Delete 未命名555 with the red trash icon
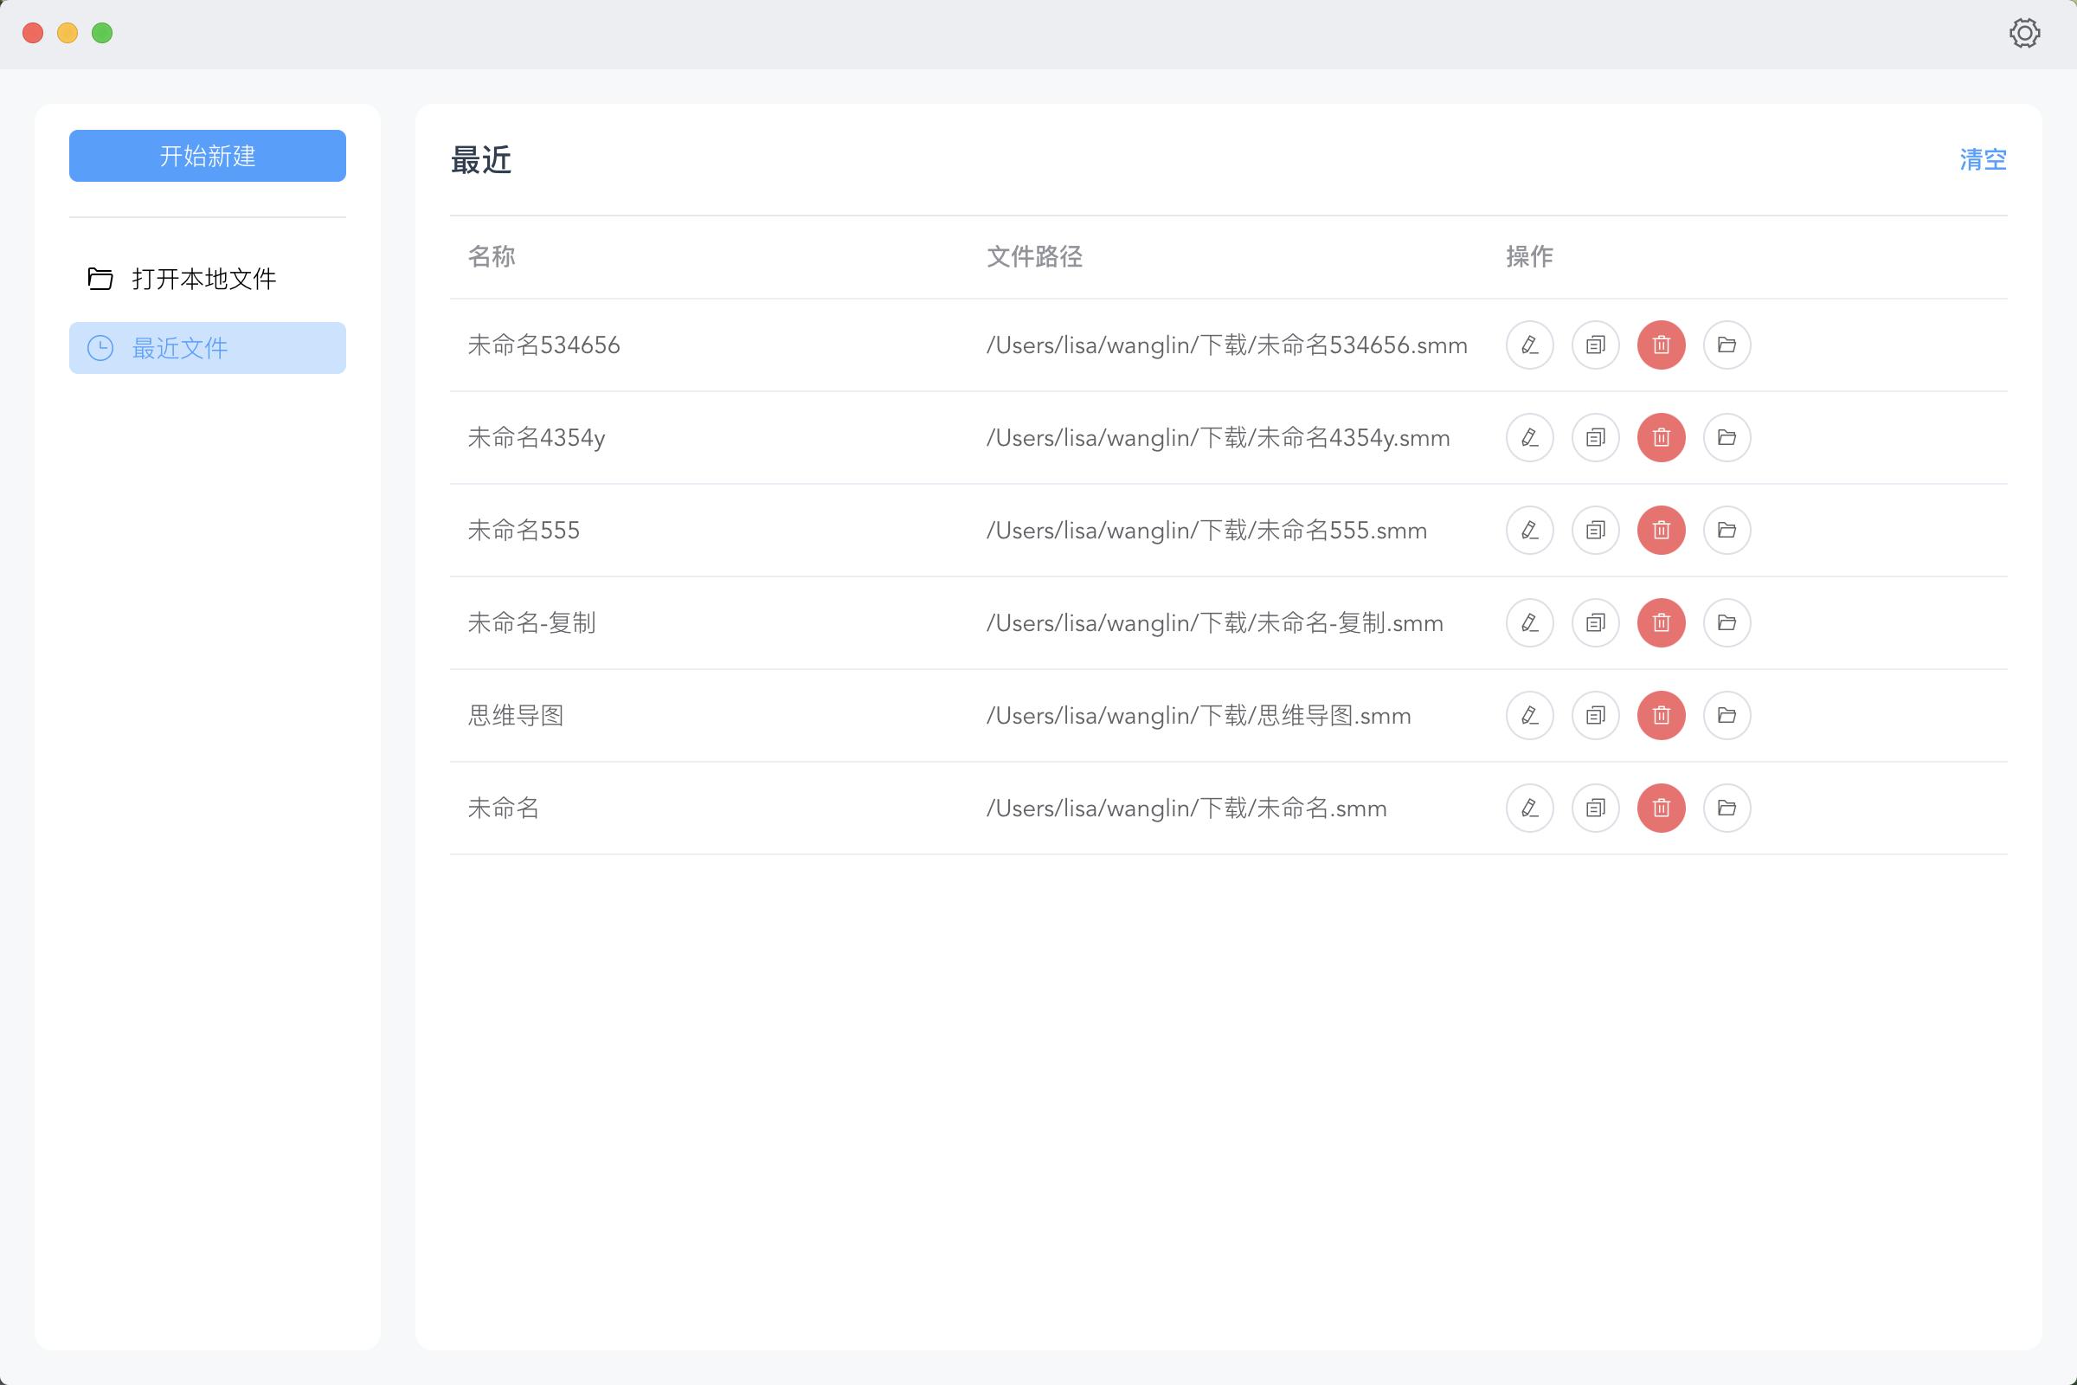The width and height of the screenshot is (2077, 1385). pyautogui.click(x=1661, y=530)
